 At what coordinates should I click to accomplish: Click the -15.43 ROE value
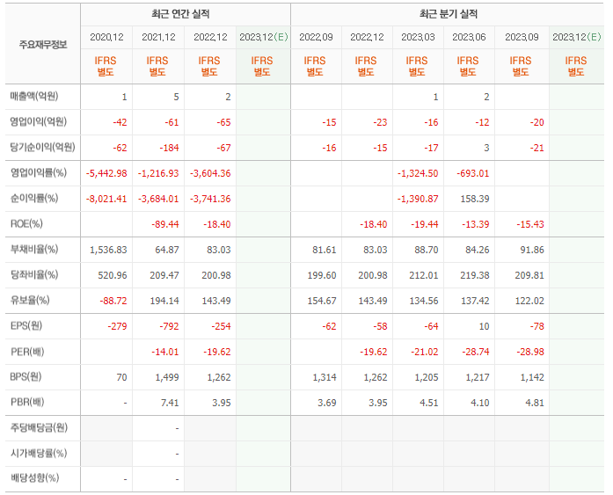(530, 224)
